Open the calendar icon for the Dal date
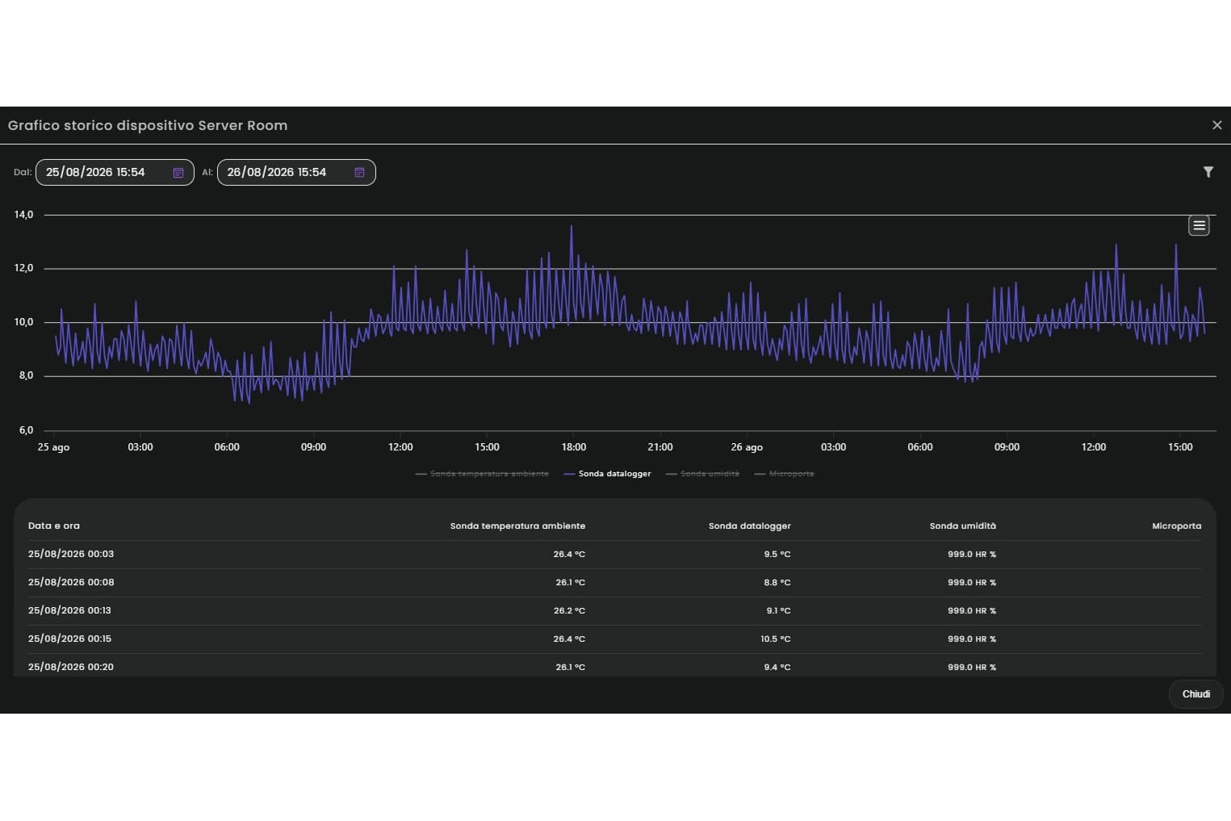1231x821 pixels. pyautogui.click(x=178, y=173)
